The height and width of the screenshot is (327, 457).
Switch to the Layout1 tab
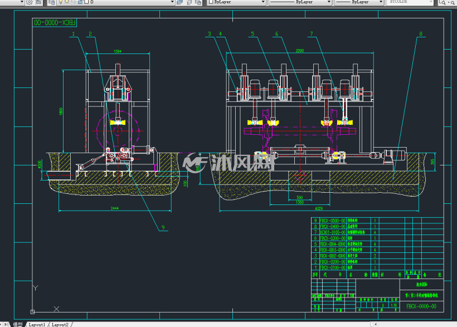coord(37,325)
